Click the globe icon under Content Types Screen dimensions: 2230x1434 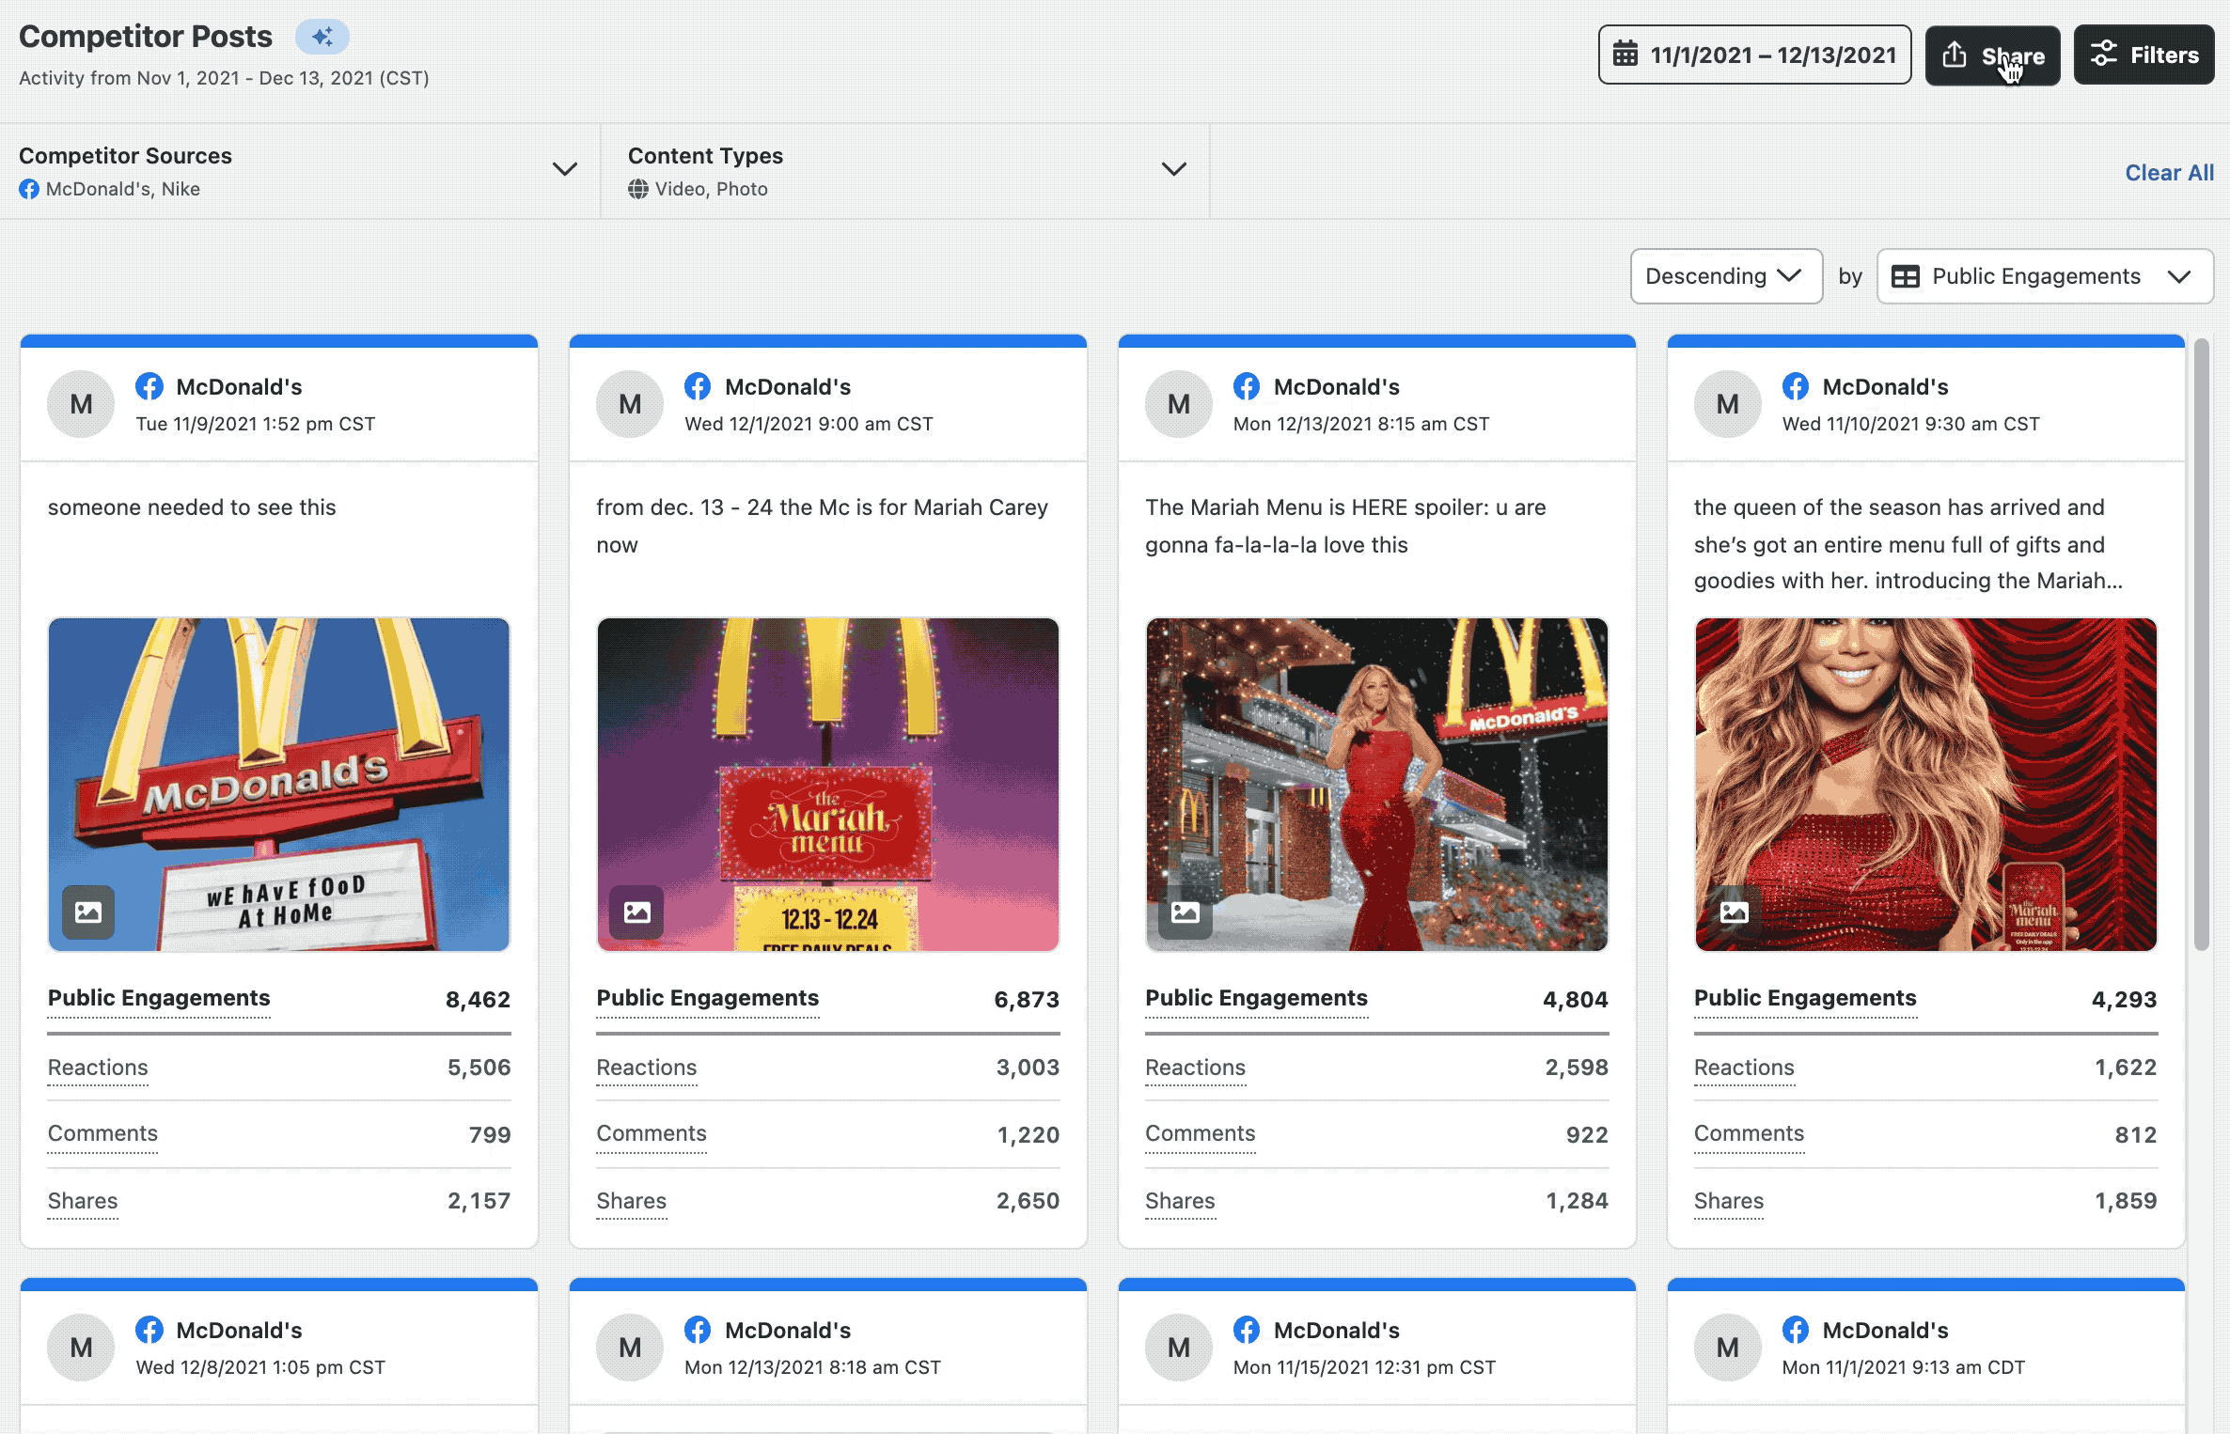pyautogui.click(x=638, y=189)
